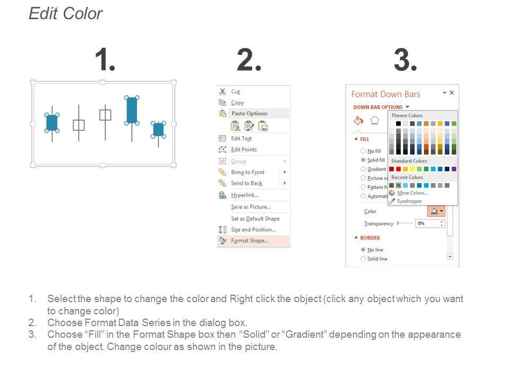Image resolution: width=510 pixels, height=383 pixels.
Task: Click Save as Picture option
Action: coord(251,207)
